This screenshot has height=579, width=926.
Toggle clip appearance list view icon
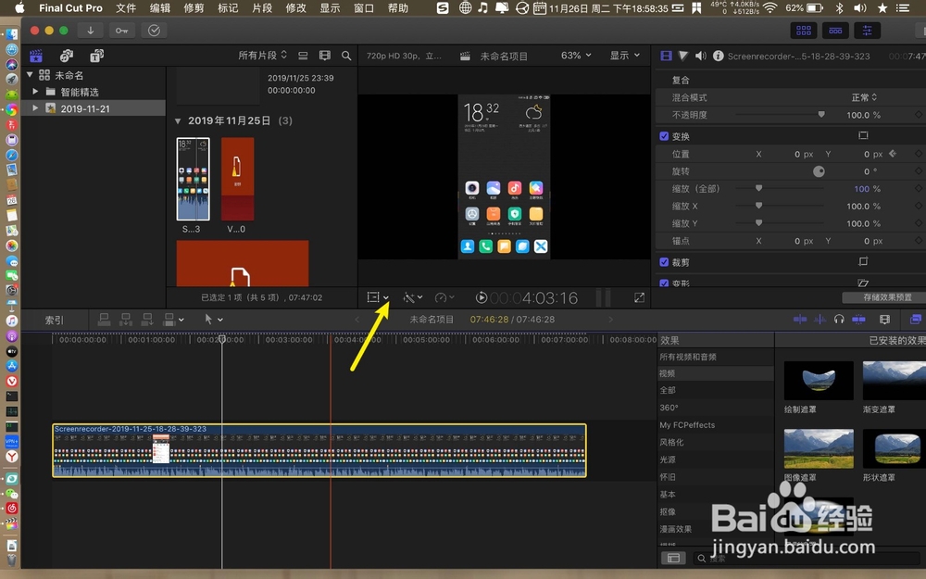(303, 56)
